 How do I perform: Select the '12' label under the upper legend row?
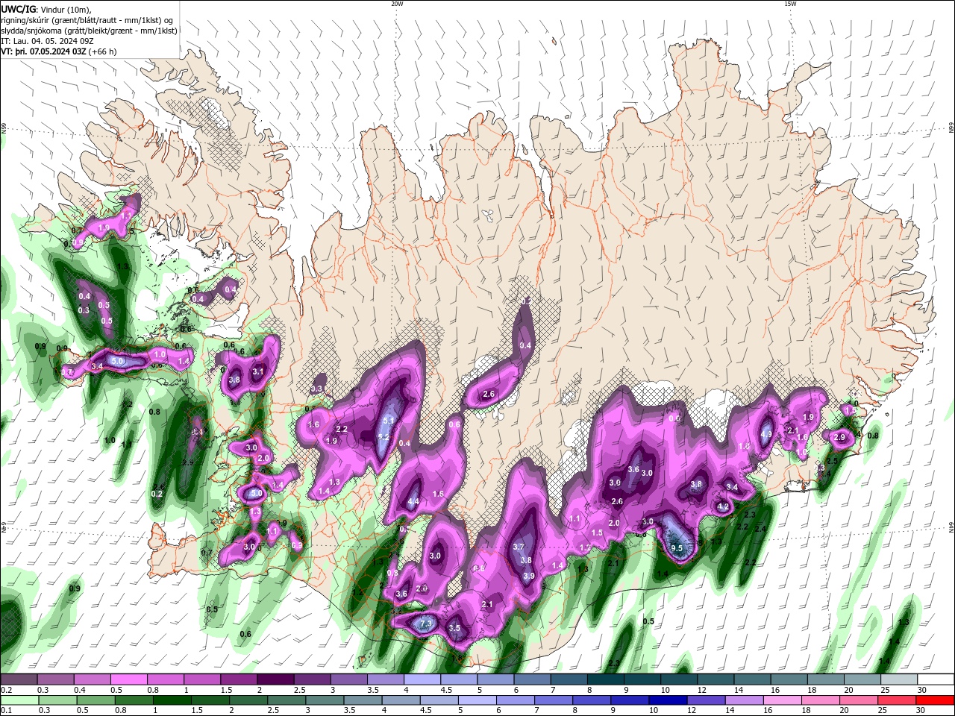(x=701, y=690)
